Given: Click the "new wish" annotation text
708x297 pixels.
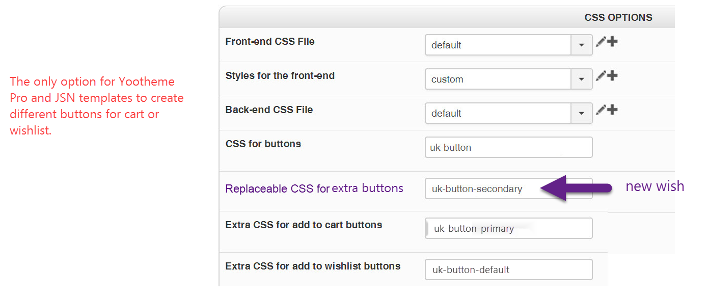Looking at the screenshot, I should [654, 186].
